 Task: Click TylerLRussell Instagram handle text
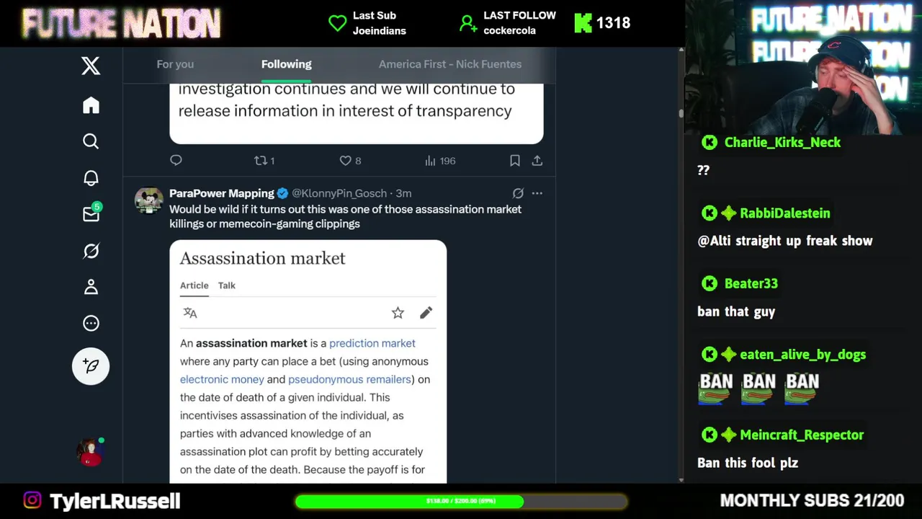115,501
